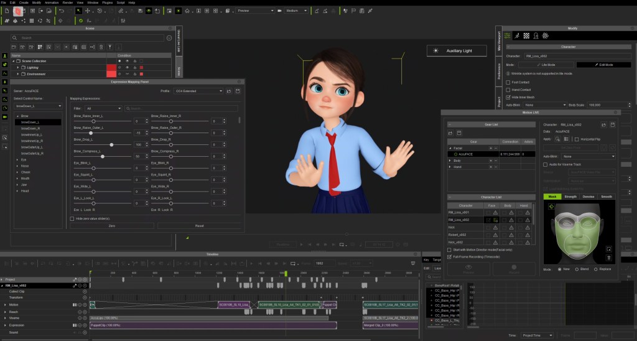Click the plus button on Facial gear row
637x341 pixels.
(x=491, y=148)
